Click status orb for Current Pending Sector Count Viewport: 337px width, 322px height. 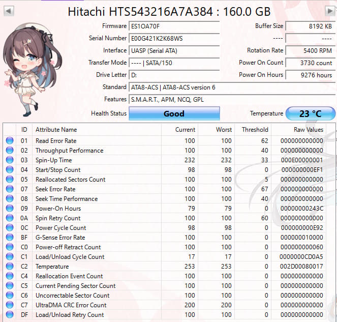(x=10, y=285)
